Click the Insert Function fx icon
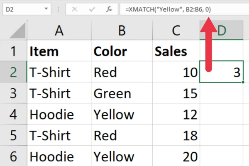Screen dimensions: 249x166 [x=109, y=9]
